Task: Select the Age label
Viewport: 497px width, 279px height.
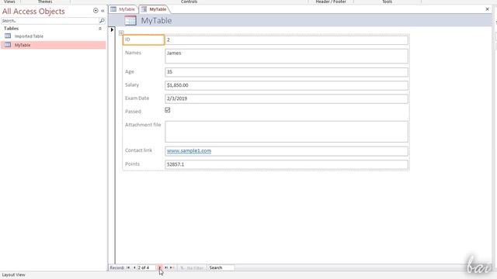Action: coord(130,72)
